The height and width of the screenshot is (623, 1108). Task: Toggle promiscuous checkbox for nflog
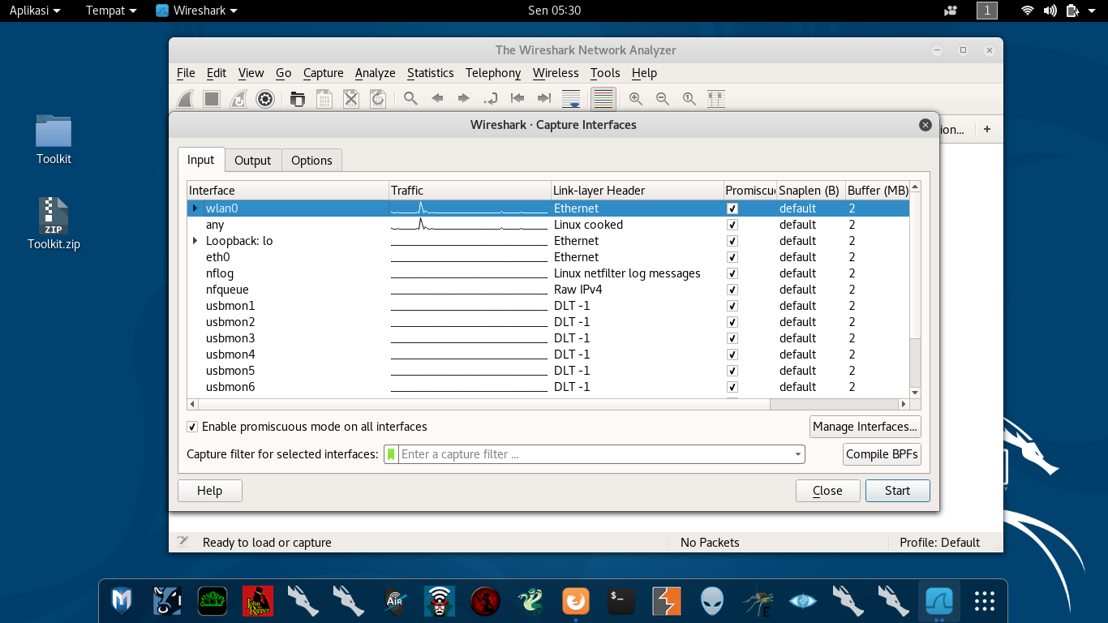click(x=732, y=273)
